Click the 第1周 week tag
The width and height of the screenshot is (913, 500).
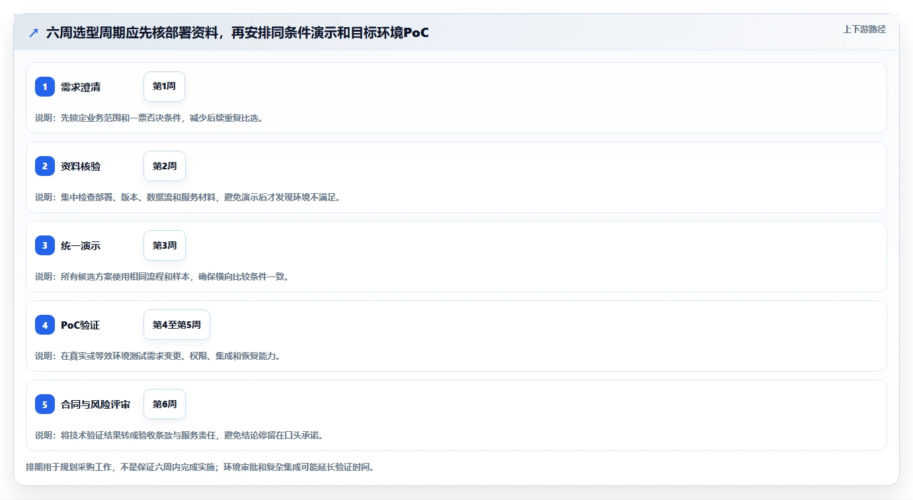[164, 87]
